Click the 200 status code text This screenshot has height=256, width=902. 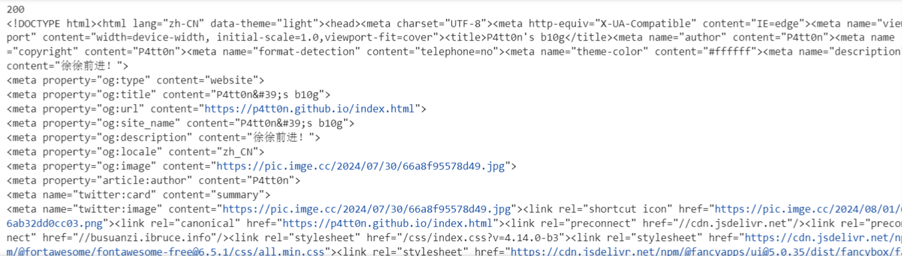[16, 9]
